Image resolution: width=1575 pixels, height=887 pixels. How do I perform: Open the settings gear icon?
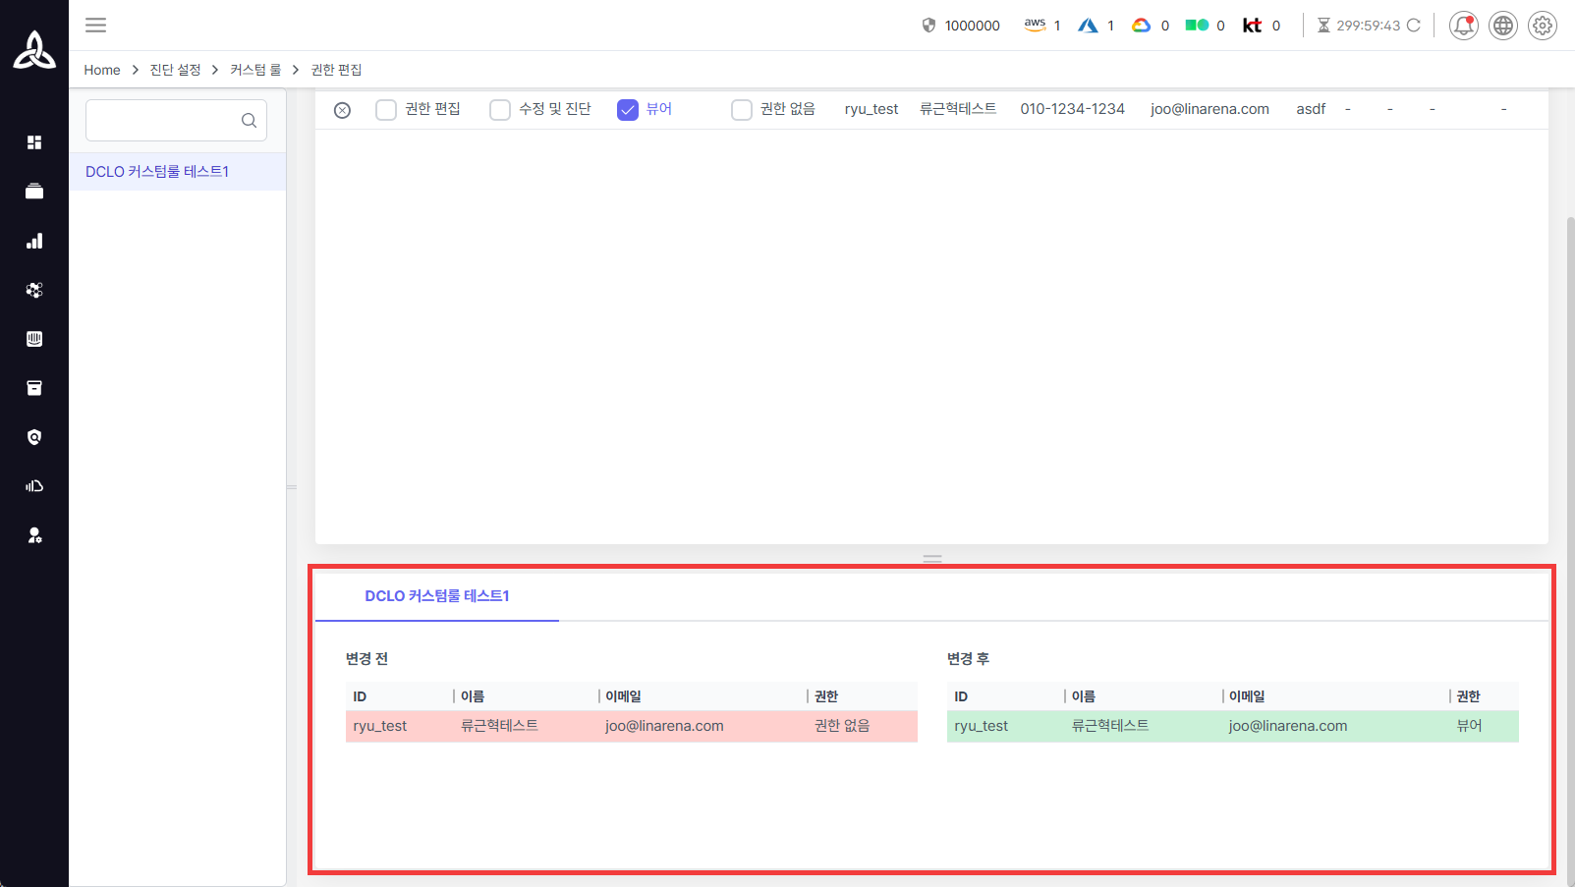pyautogui.click(x=1542, y=26)
